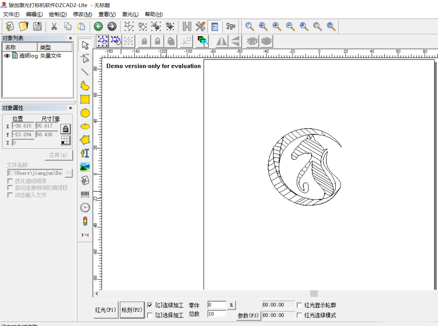Open the 修改(M) menu
The height and width of the screenshot is (326, 438).
[x=83, y=14]
